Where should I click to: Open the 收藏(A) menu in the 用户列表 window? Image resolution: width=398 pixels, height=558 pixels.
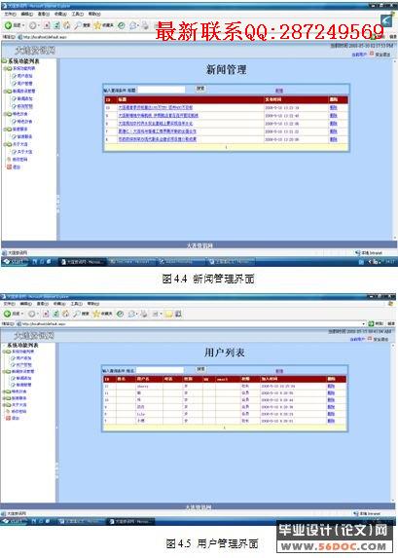pyautogui.click(x=59, y=304)
